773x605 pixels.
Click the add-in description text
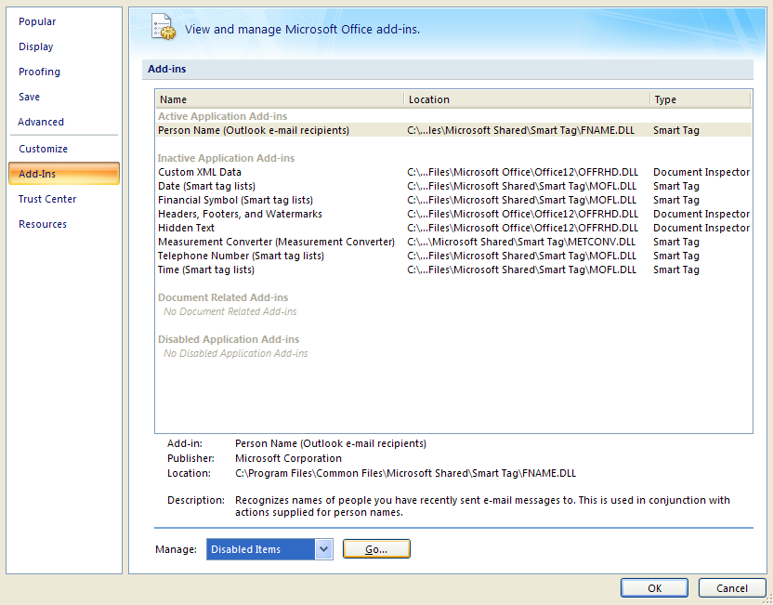tap(482, 506)
